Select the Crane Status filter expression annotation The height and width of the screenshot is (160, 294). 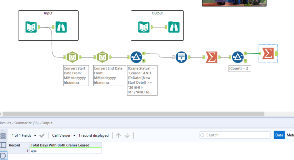coord(142,80)
